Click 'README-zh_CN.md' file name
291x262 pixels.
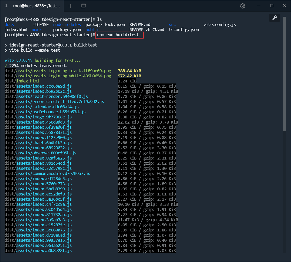pyautogui.click(x=147, y=30)
